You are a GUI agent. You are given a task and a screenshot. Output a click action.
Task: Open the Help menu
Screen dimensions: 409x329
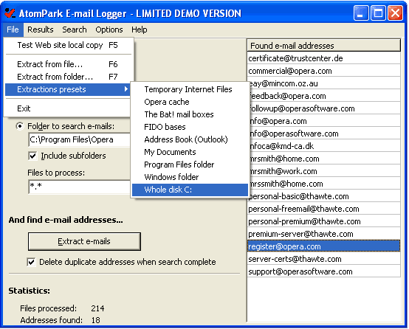point(140,30)
